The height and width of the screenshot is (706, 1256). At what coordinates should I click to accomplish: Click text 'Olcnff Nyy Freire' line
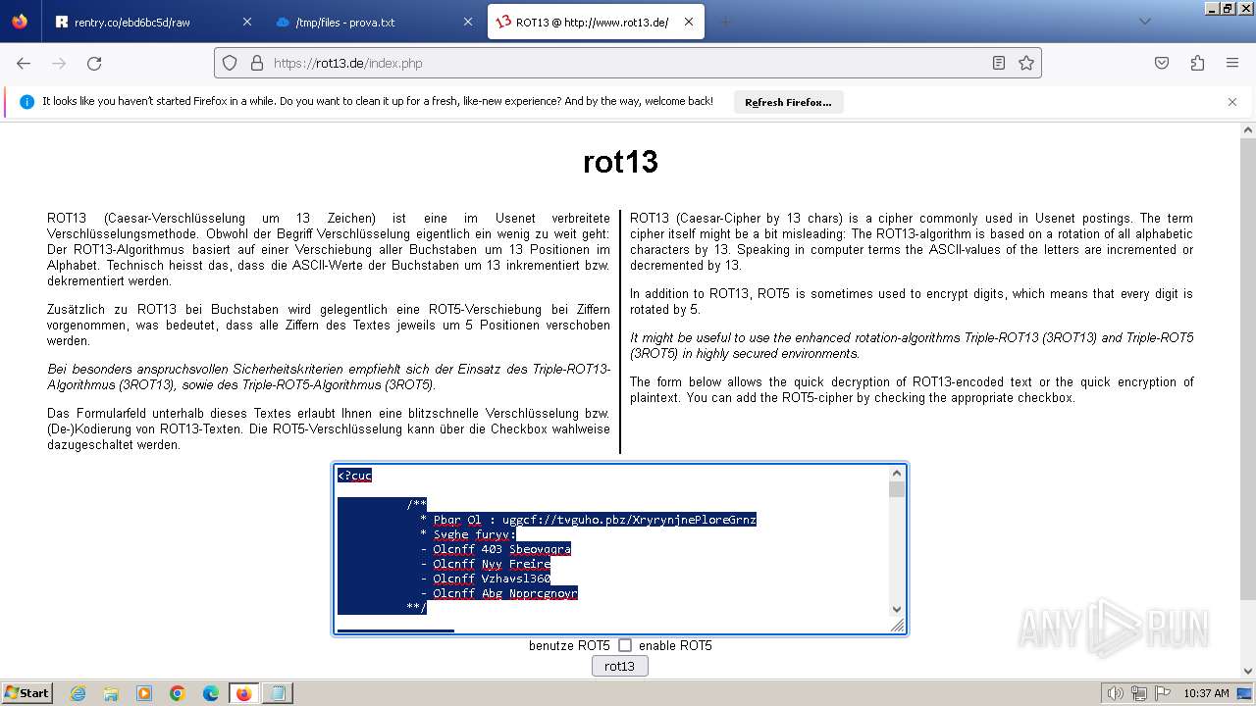(492, 564)
